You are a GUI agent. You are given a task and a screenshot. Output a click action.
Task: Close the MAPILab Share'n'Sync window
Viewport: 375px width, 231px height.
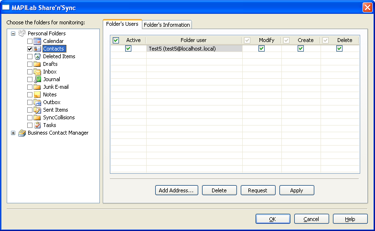pyautogui.click(x=367, y=8)
